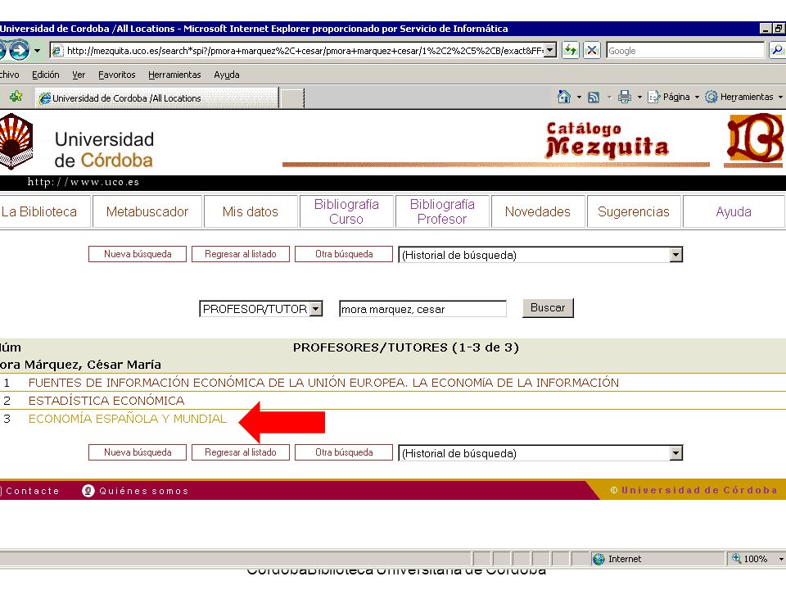Click the top Nueva búsqueda button
Viewport: 786px width, 590px height.
pyautogui.click(x=138, y=254)
